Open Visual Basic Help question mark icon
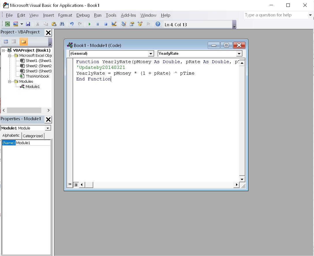 pyautogui.click(x=158, y=24)
